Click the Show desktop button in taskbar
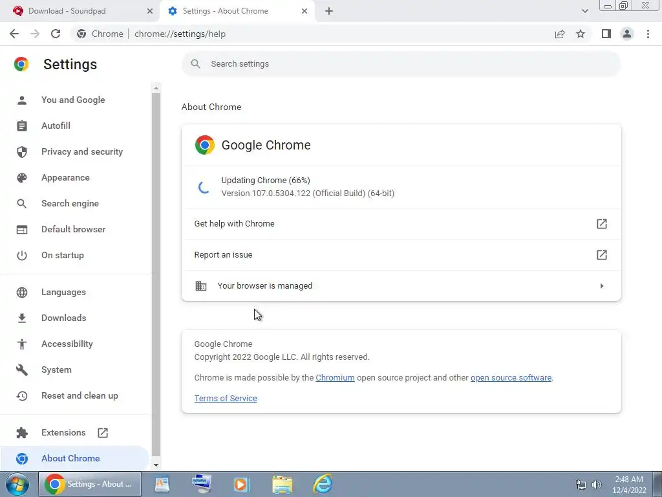Viewport: 662px width, 497px height. coord(657,484)
